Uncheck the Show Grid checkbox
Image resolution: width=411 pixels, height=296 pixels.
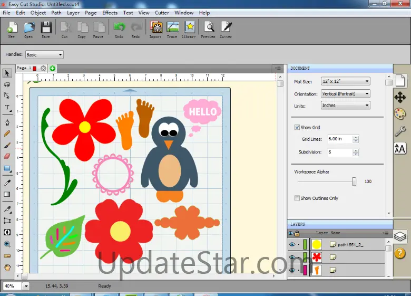pyautogui.click(x=297, y=128)
